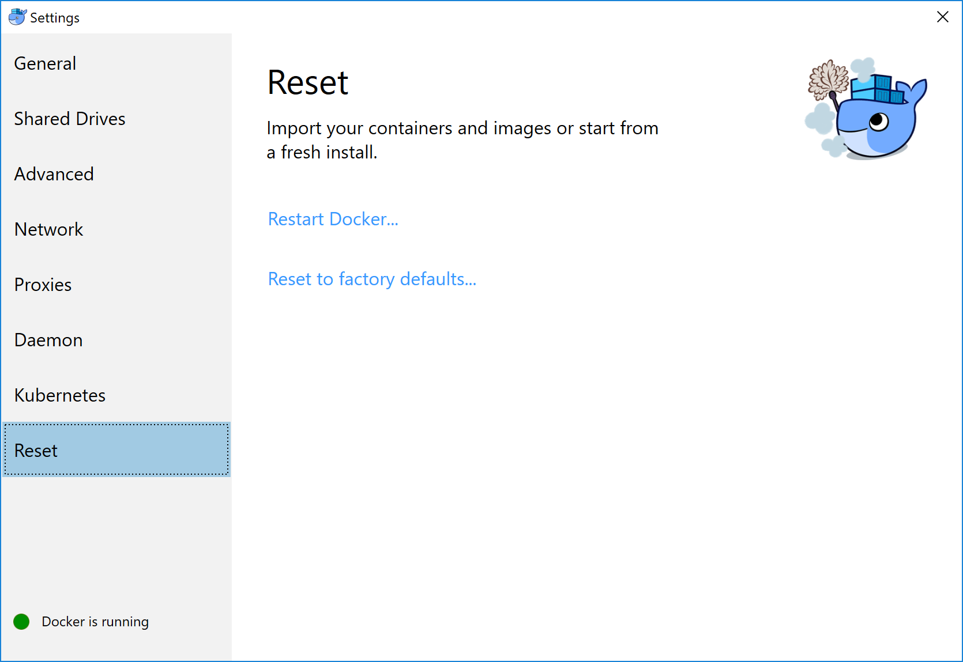
Task: Click the close button of the Settings window
Action: click(943, 17)
